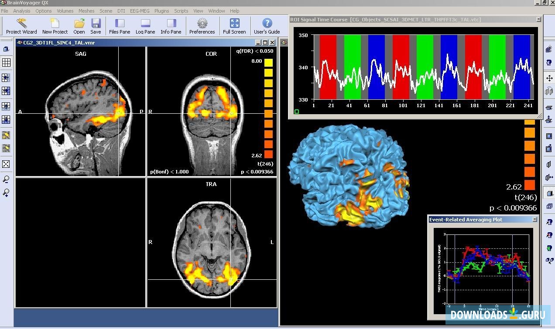This screenshot has width=555, height=329.
Task: Enter Full Screen mode from the toolbar
Action: pos(234,25)
